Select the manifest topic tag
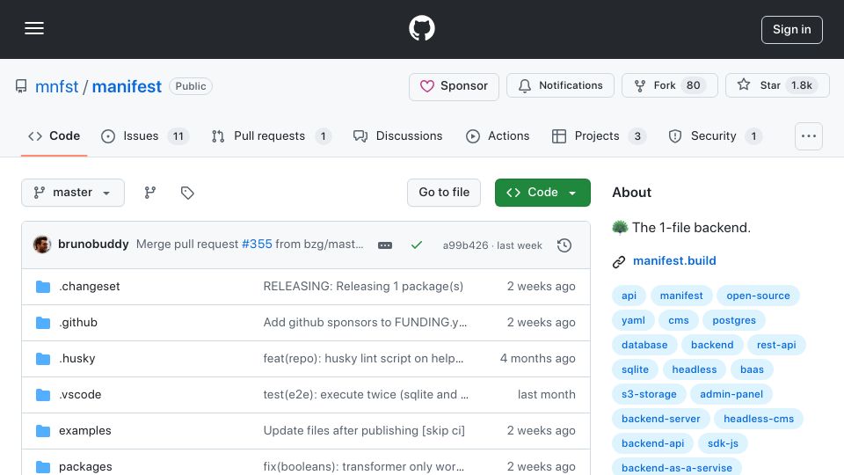This screenshot has width=844, height=475. [681, 296]
